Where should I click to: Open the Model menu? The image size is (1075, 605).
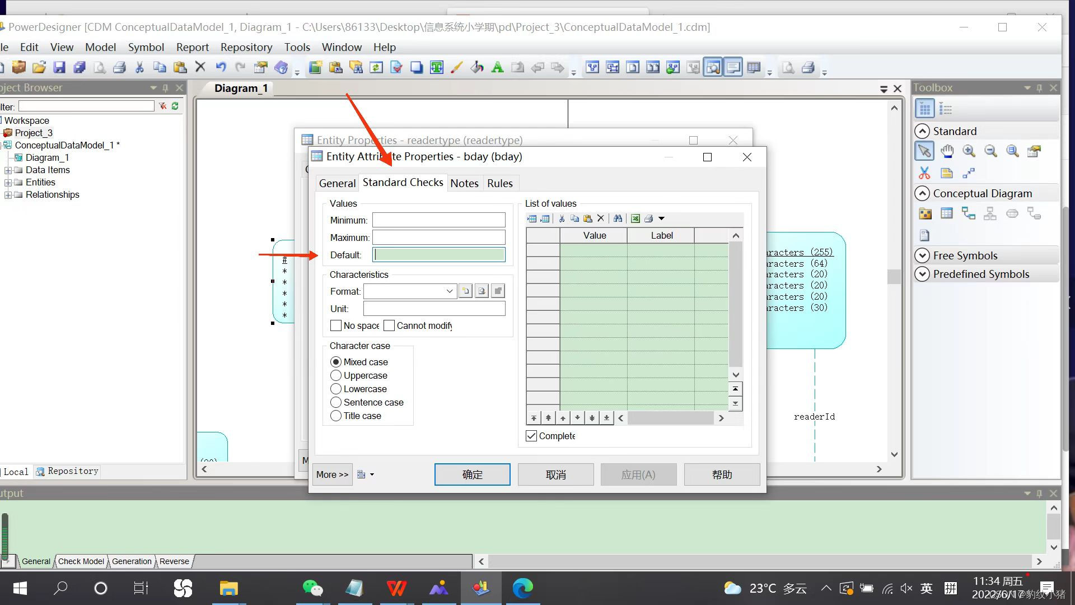100,47
